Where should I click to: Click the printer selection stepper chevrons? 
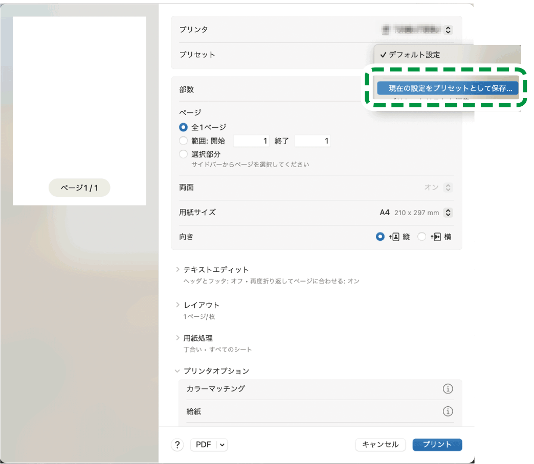click(447, 30)
